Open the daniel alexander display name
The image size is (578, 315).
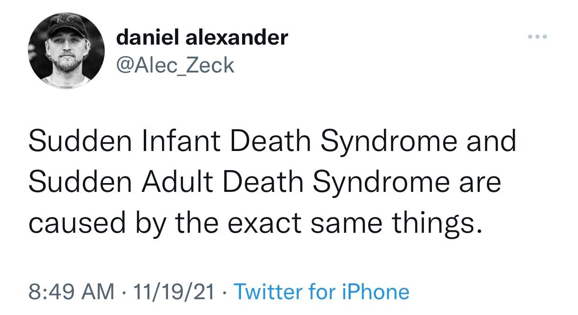[202, 37]
